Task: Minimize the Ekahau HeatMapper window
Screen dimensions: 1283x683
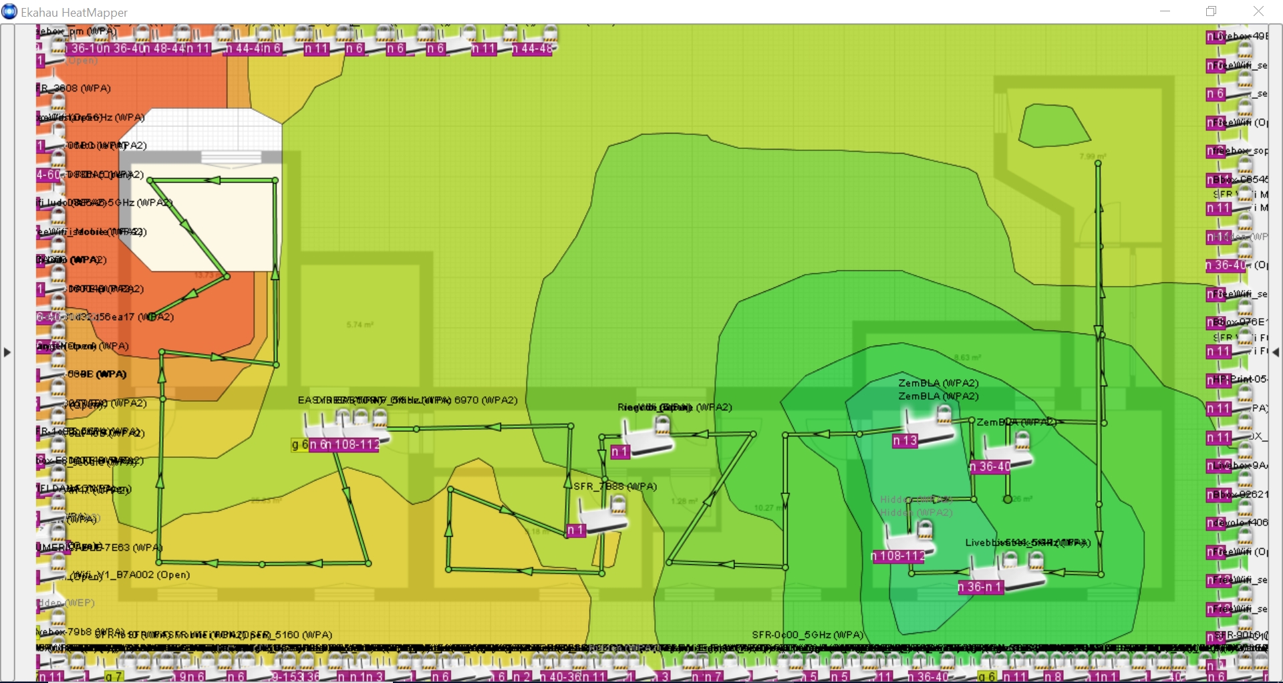Action: pyautogui.click(x=1165, y=11)
